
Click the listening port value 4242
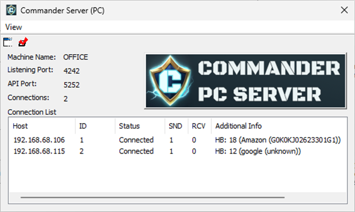click(71, 71)
